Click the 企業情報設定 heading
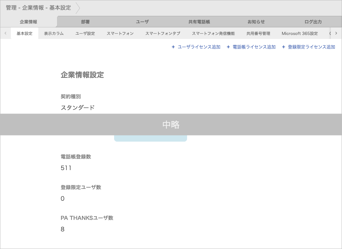342x249 pixels. pyautogui.click(x=82, y=75)
